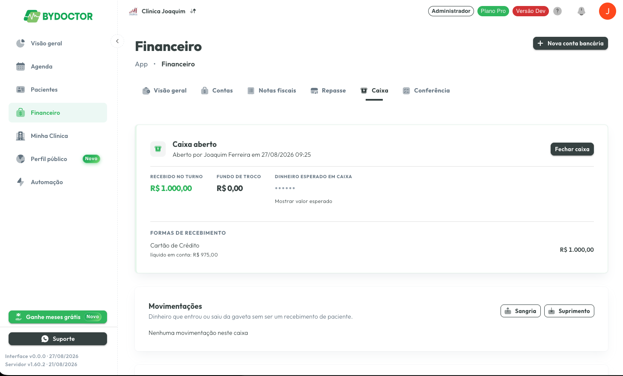The image size is (623, 376).
Task: Click the Contas tab icon
Action: click(205, 91)
